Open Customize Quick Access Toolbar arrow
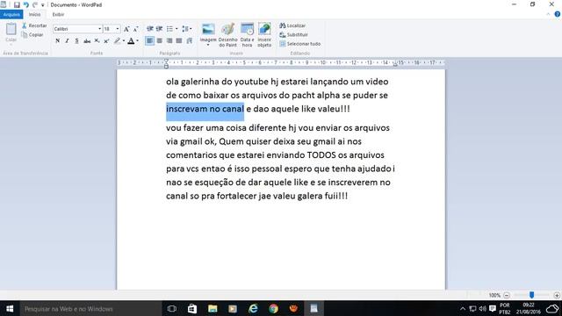The width and height of the screenshot is (562, 316). pyautogui.click(x=43, y=5)
